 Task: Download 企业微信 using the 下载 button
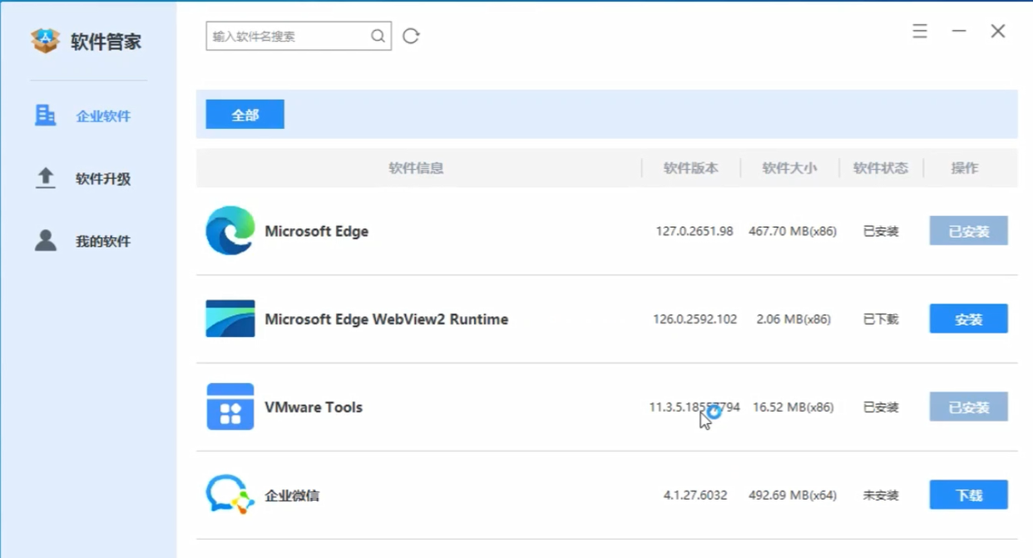pyautogui.click(x=969, y=495)
